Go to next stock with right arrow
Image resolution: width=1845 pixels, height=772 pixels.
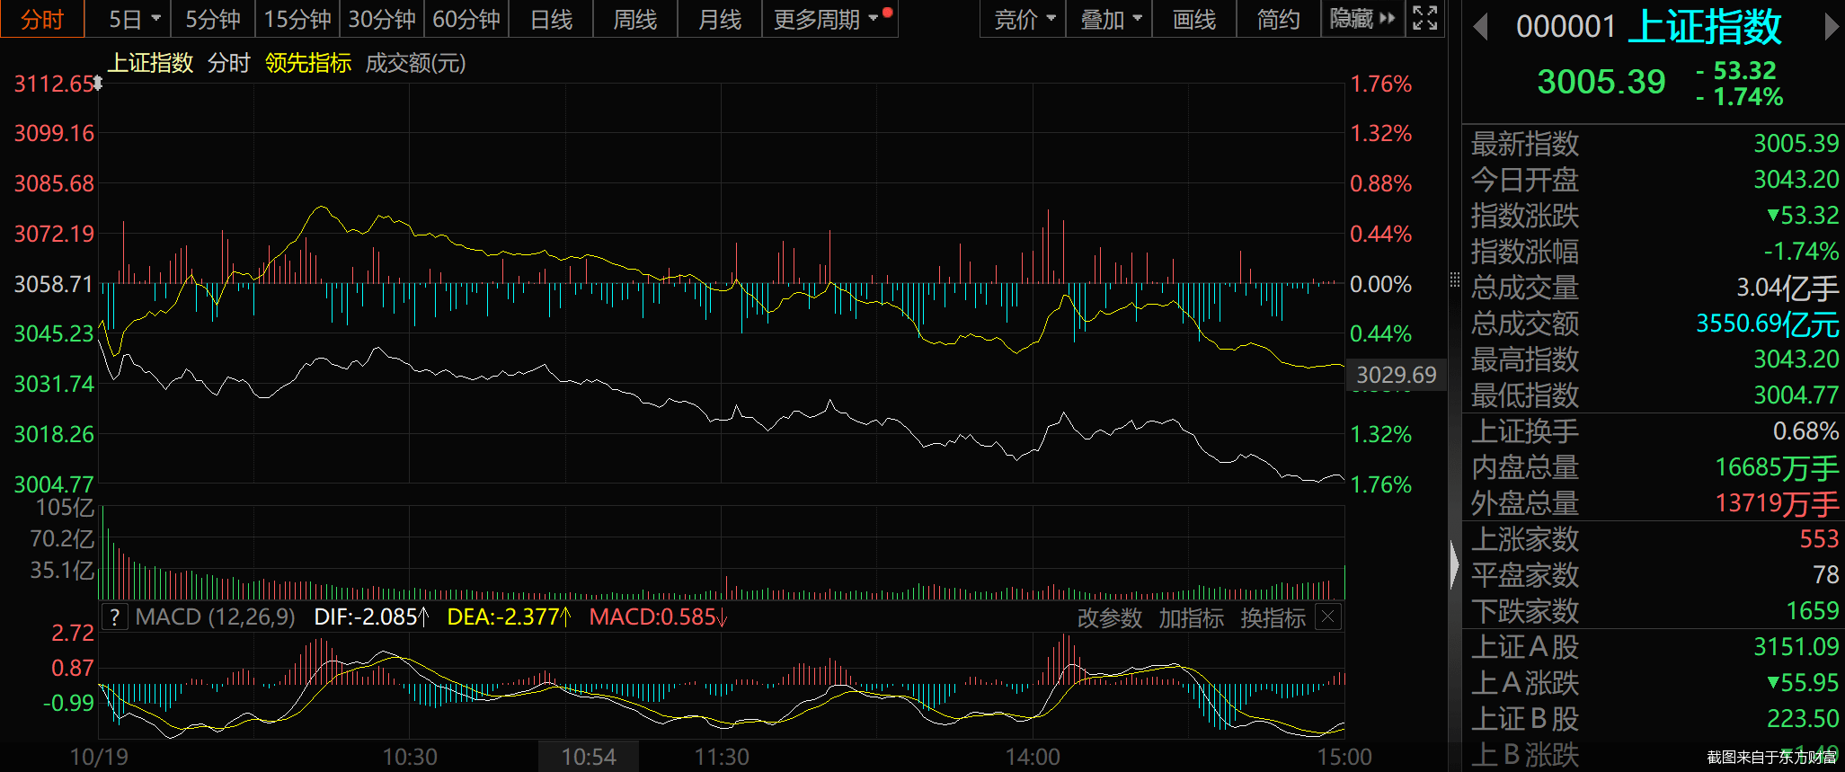tap(1831, 27)
